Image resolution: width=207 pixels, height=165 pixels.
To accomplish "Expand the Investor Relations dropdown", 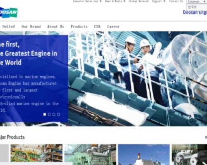I will (x=87, y=1).
